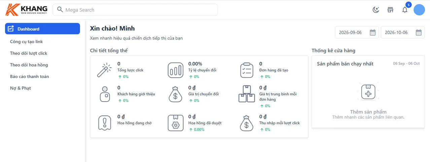Open calendar picker for 2026-10-06
Screen dimensions: 430x162
coord(419,33)
